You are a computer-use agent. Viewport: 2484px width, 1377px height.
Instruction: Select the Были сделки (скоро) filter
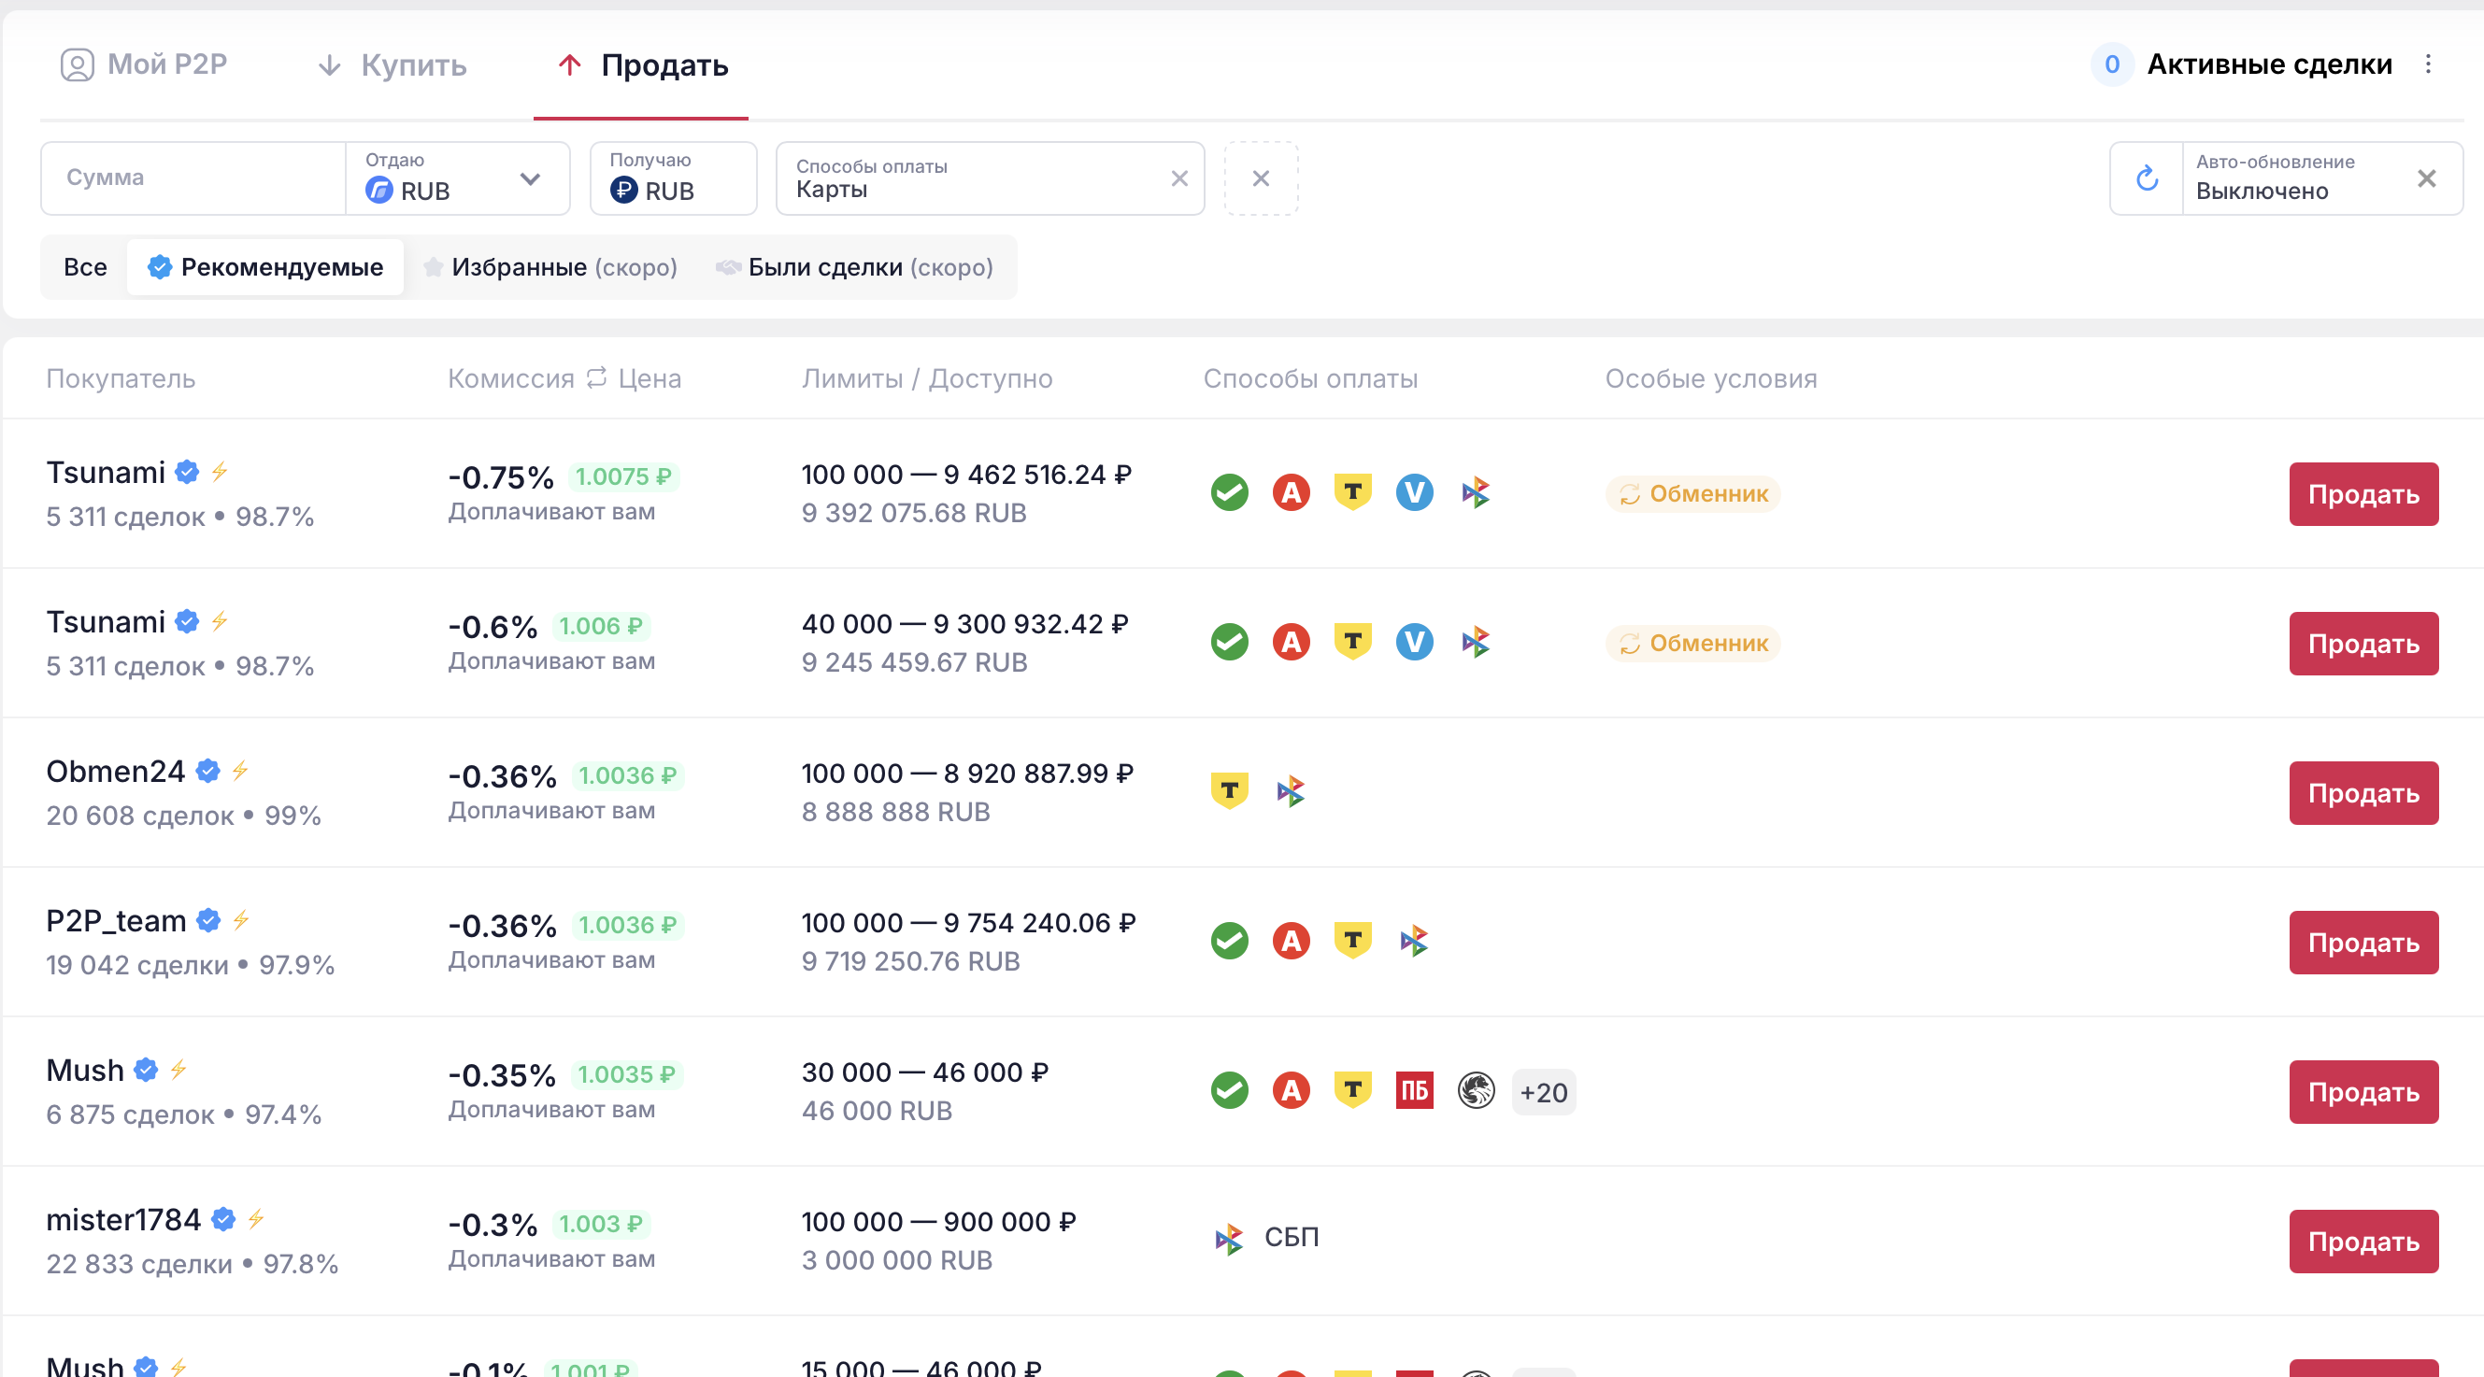point(854,267)
